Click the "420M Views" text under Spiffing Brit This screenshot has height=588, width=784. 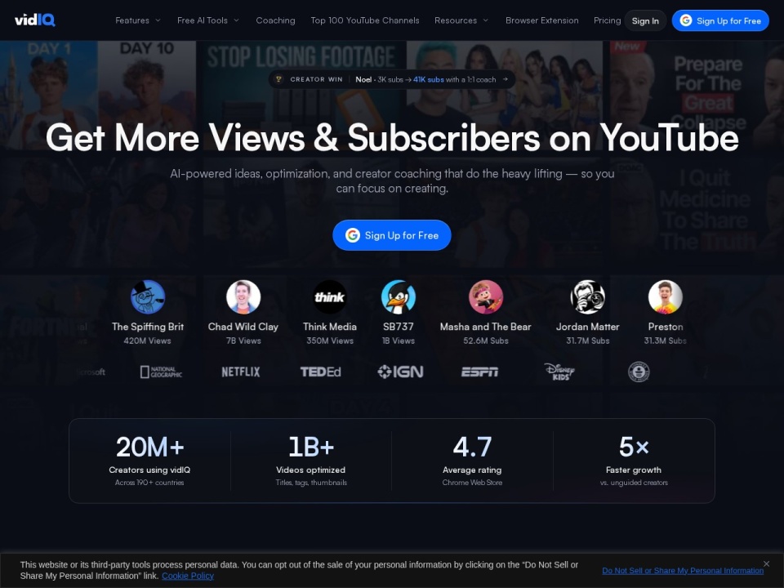(147, 341)
